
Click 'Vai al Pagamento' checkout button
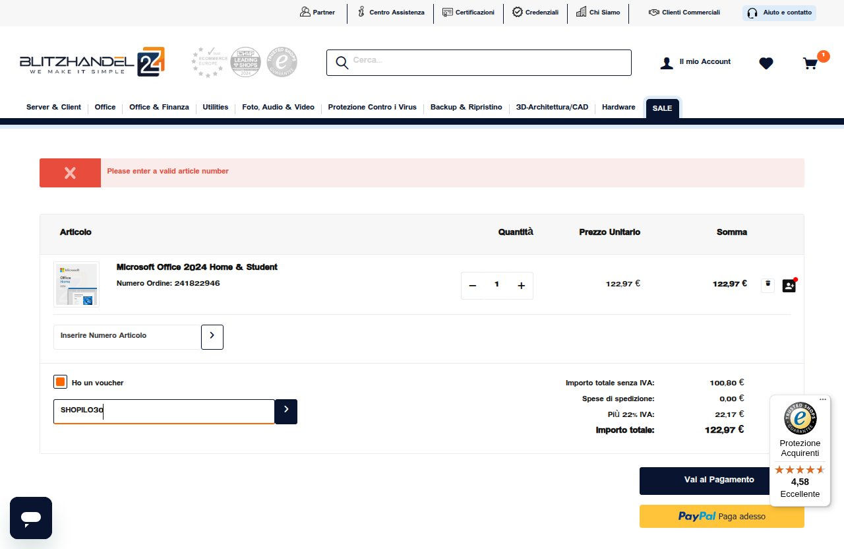722,480
